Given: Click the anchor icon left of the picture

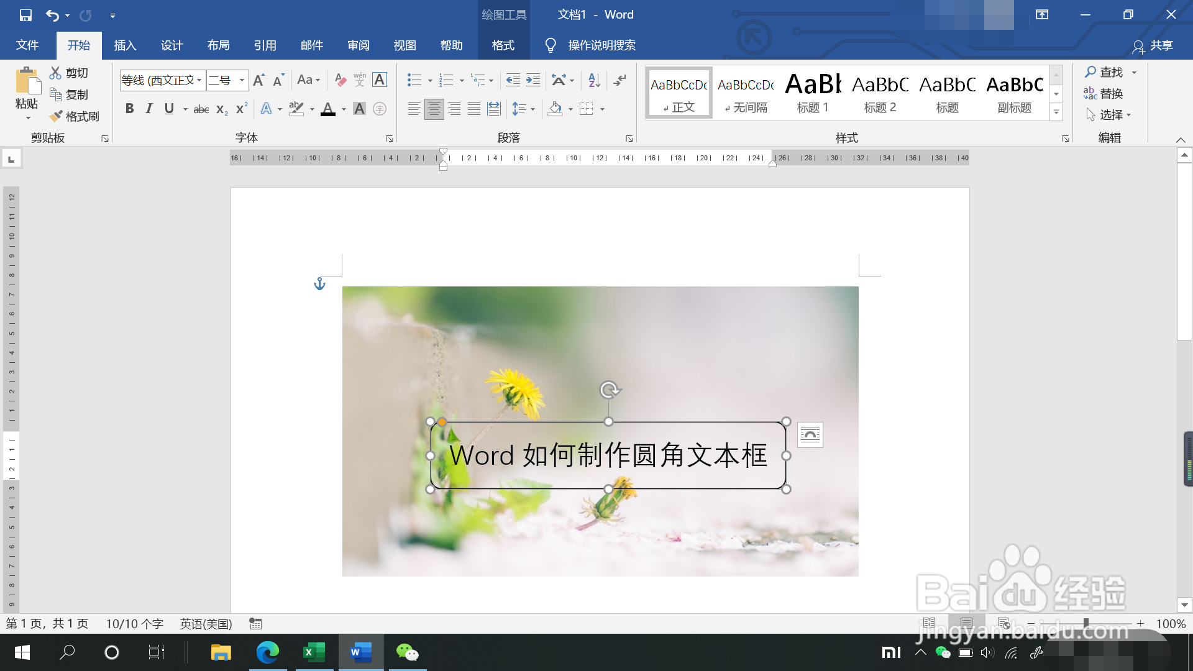Looking at the screenshot, I should click(319, 284).
